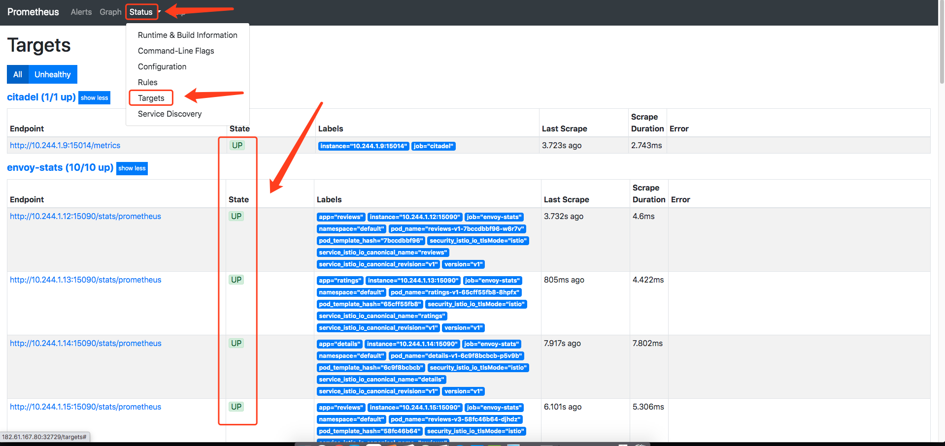Open Service Discovery menu item

coord(169,114)
